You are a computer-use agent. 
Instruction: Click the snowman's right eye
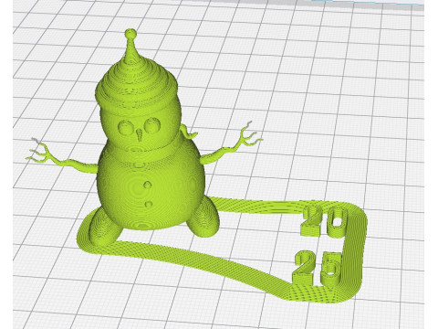click(x=152, y=125)
